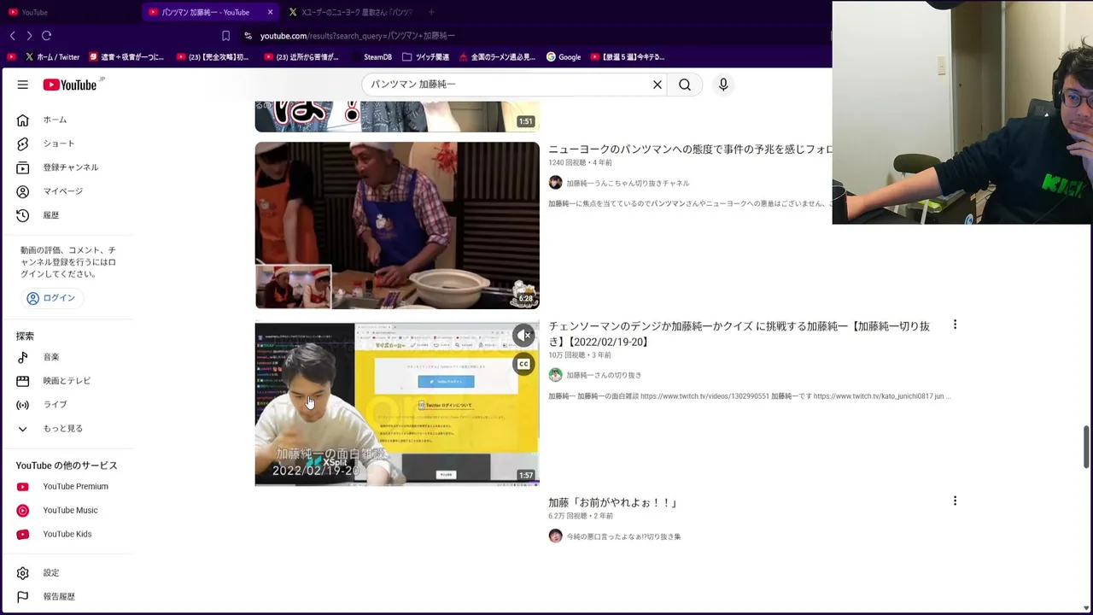Go forward with the browser forward arrow

[x=29, y=36]
